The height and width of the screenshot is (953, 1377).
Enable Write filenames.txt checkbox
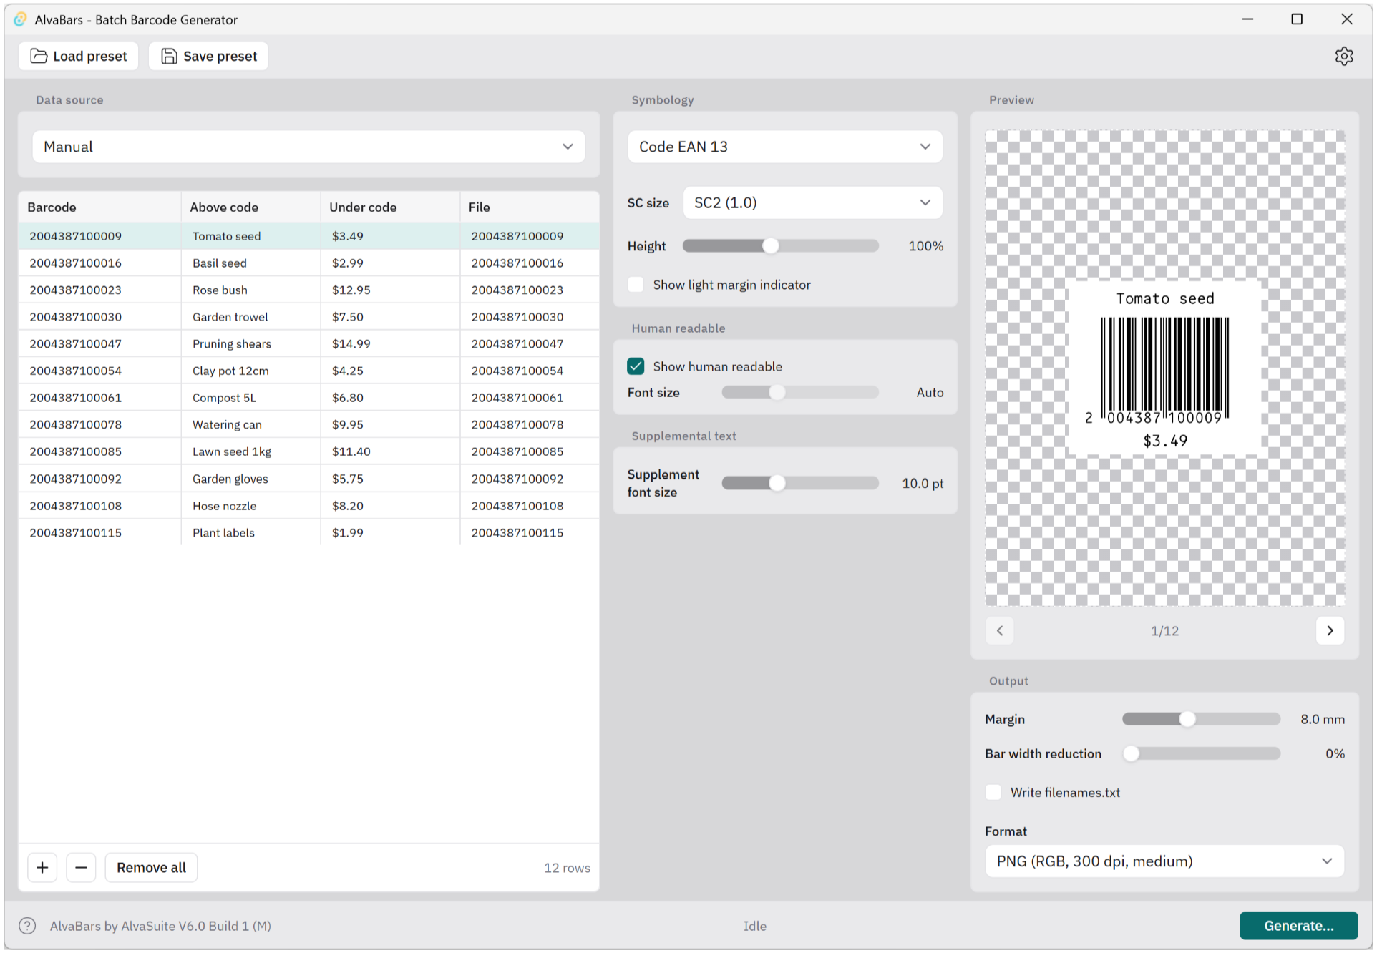993,792
